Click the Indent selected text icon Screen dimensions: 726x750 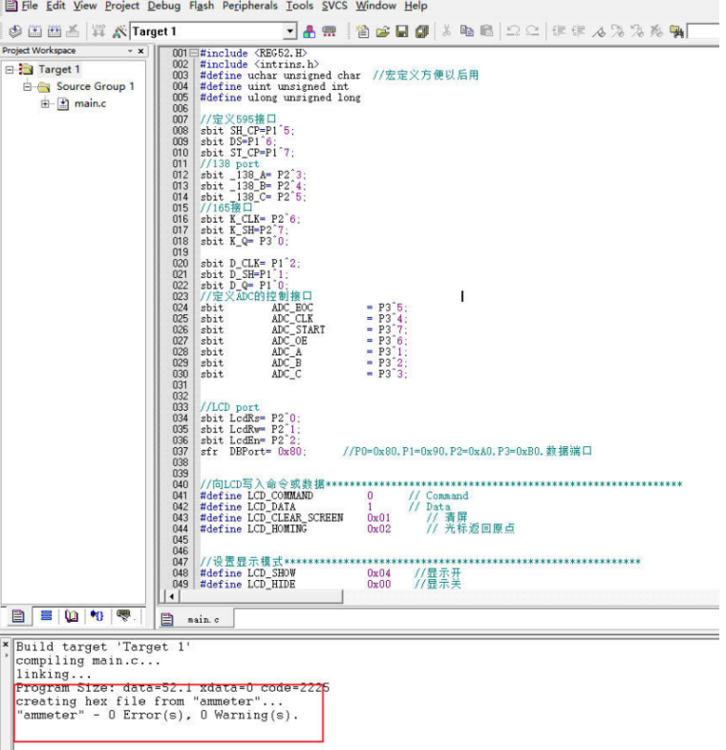(x=559, y=32)
